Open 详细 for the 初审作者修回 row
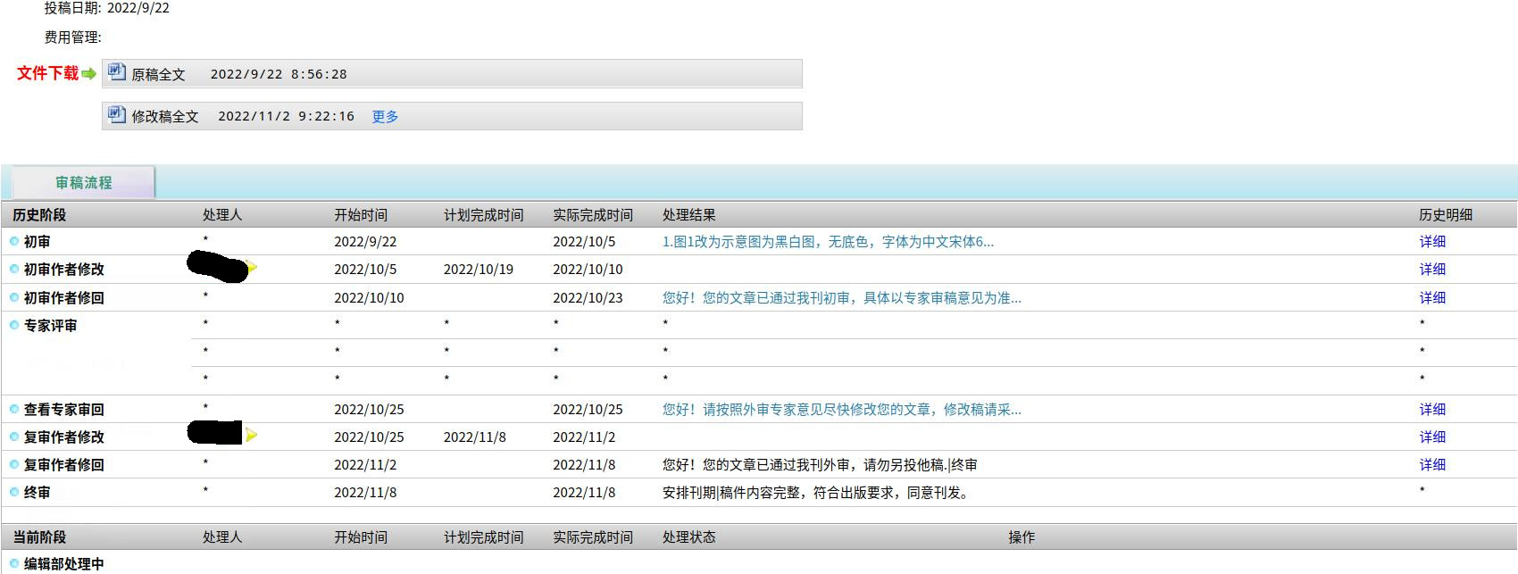The image size is (1518, 574). coord(1432,298)
